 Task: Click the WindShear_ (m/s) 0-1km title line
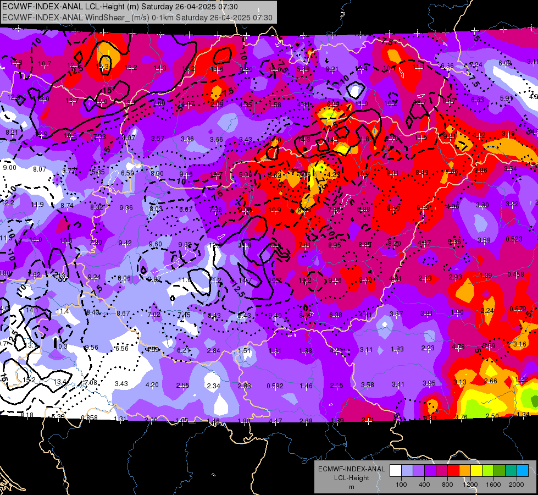coord(137,18)
